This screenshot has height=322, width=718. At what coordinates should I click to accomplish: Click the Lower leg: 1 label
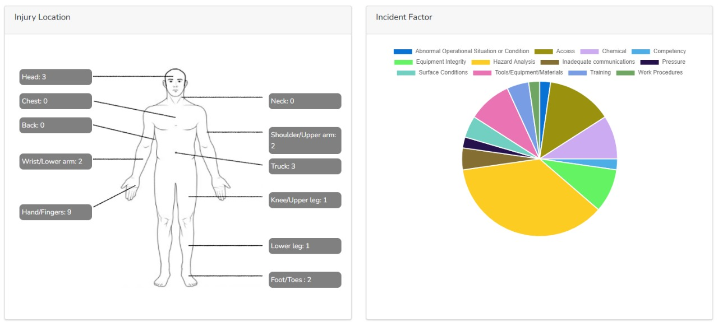[x=305, y=246]
